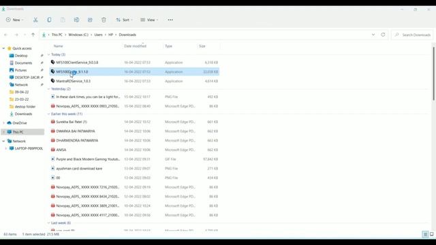Image resolution: width=436 pixels, height=245 pixels.
Task: Click Users in breadcrumb path
Action: pyautogui.click(x=98, y=35)
